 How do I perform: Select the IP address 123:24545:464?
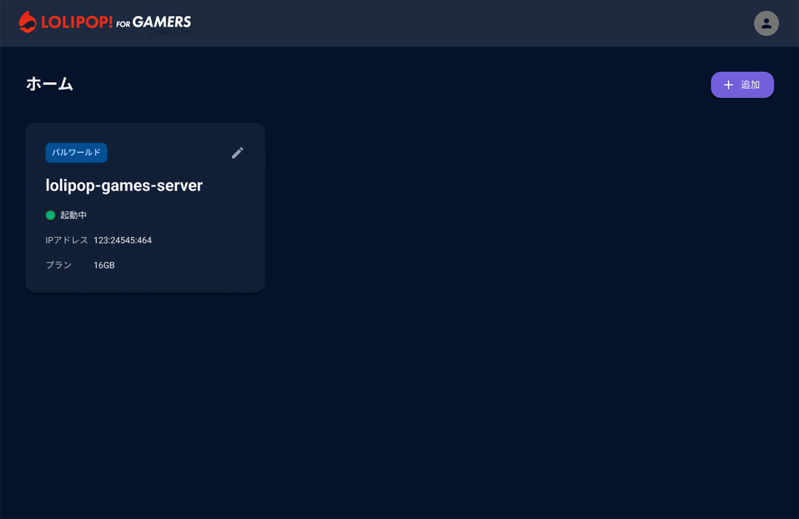click(123, 240)
